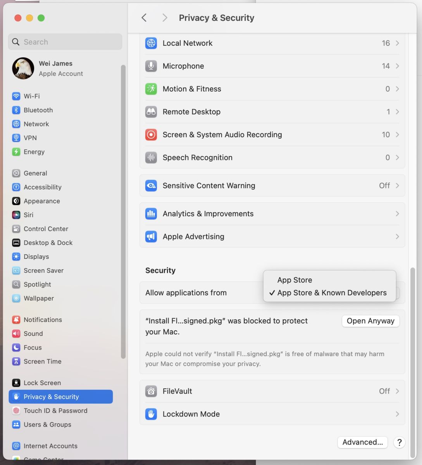Click the help question mark button
Screen dimensions: 422x465
point(399,442)
